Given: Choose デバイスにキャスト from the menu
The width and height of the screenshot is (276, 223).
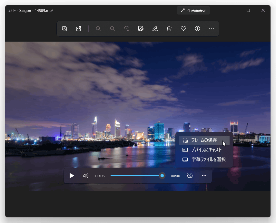Looking at the screenshot, I should 204,150.
